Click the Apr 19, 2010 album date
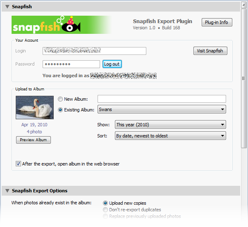The image size is (248, 227). 34,125
